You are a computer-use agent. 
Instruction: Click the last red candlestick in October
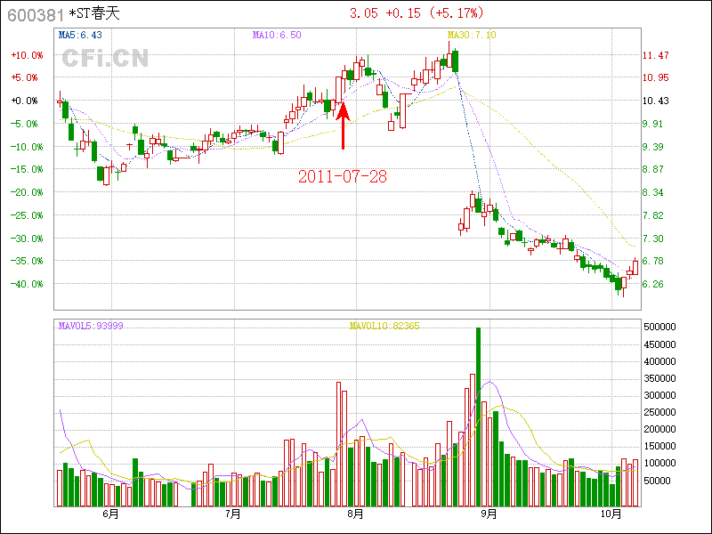click(x=635, y=266)
